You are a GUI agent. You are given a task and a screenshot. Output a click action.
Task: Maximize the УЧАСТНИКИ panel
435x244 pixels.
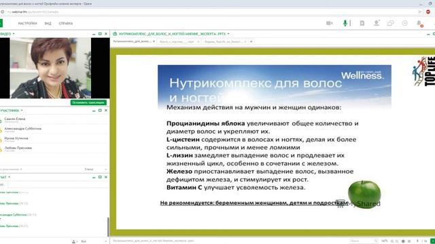100,110
